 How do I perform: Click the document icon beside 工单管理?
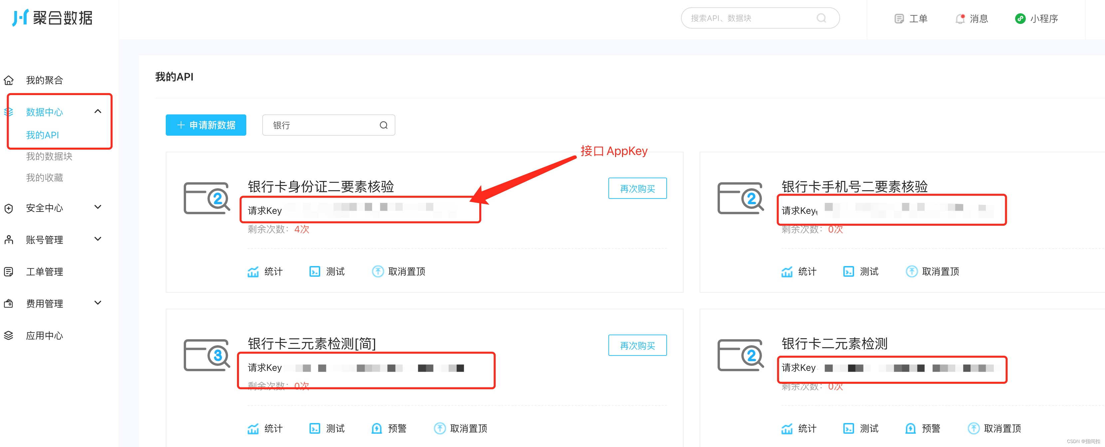tap(9, 272)
